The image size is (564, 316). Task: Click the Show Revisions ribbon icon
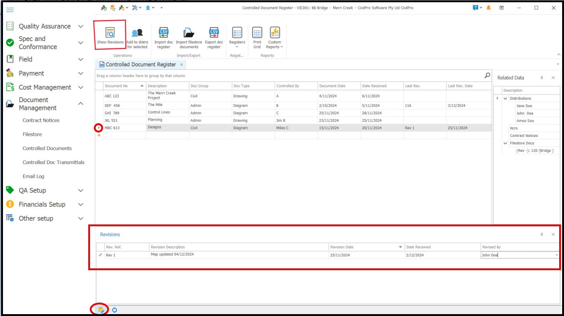110,33
